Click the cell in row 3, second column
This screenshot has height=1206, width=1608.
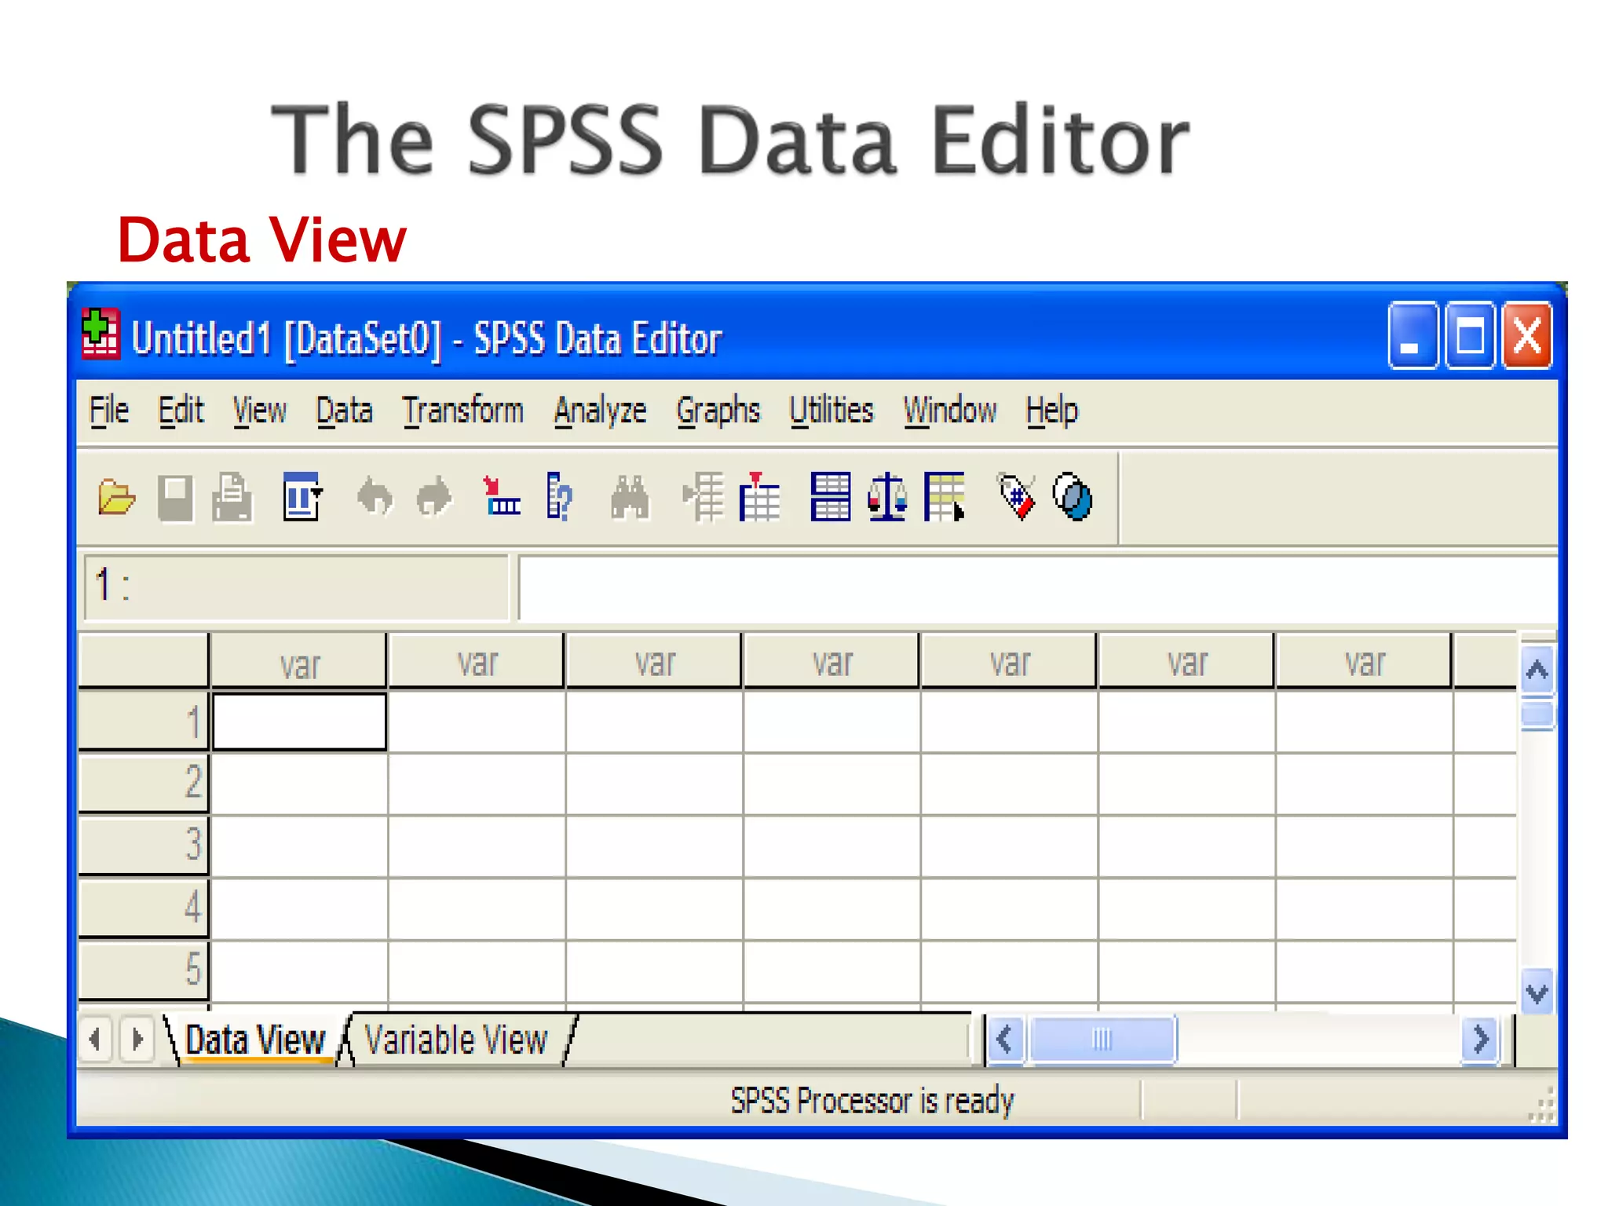pyautogui.click(x=477, y=846)
